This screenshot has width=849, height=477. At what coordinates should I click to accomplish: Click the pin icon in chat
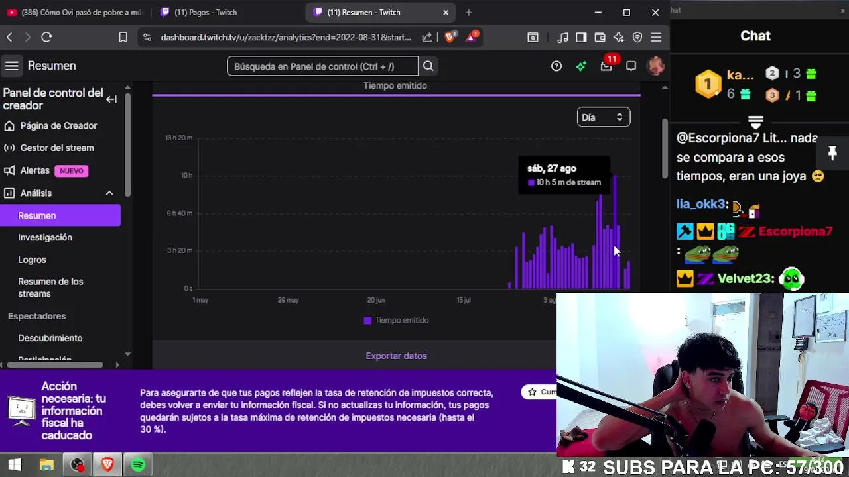point(832,154)
